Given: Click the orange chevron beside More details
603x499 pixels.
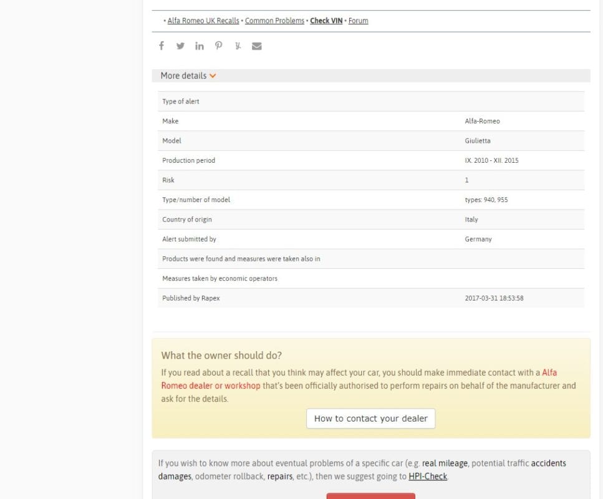Looking at the screenshot, I should pyautogui.click(x=213, y=75).
